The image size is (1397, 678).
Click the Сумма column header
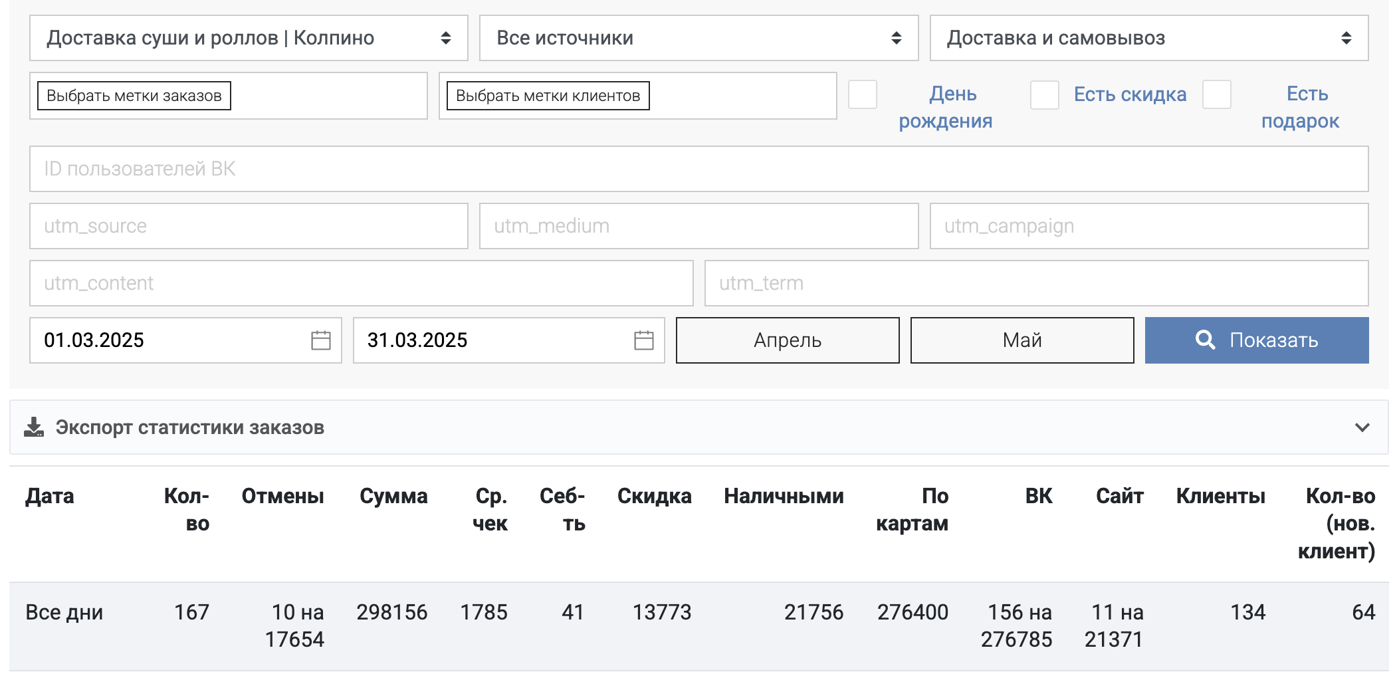[393, 496]
